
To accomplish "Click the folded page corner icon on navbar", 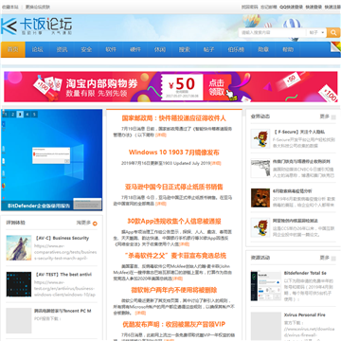I will [335, 47].
